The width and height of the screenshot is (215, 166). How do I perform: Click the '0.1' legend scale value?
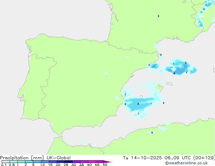click(4, 165)
